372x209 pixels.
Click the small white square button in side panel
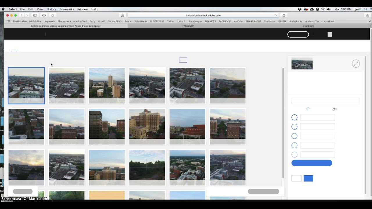[296, 178]
